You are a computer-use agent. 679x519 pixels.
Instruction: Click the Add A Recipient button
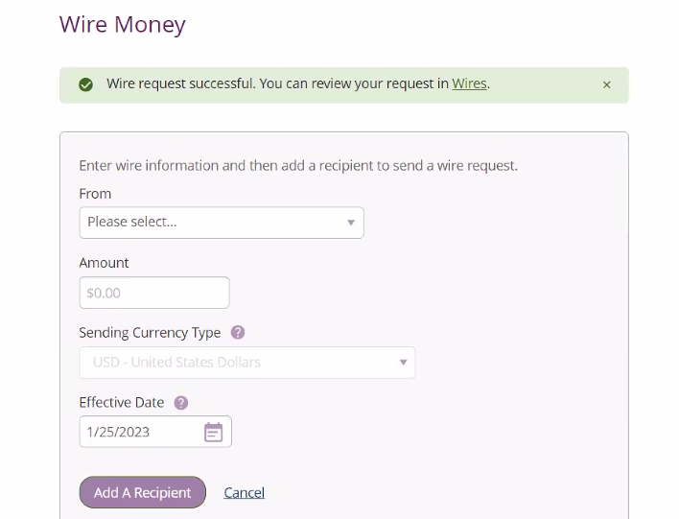[143, 492]
